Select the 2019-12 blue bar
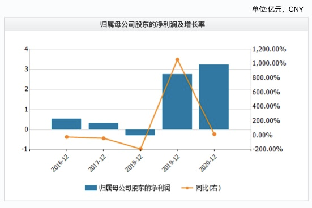 (x=177, y=102)
